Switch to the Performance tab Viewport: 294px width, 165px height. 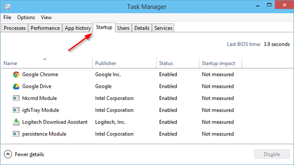pyautogui.click(x=45, y=28)
